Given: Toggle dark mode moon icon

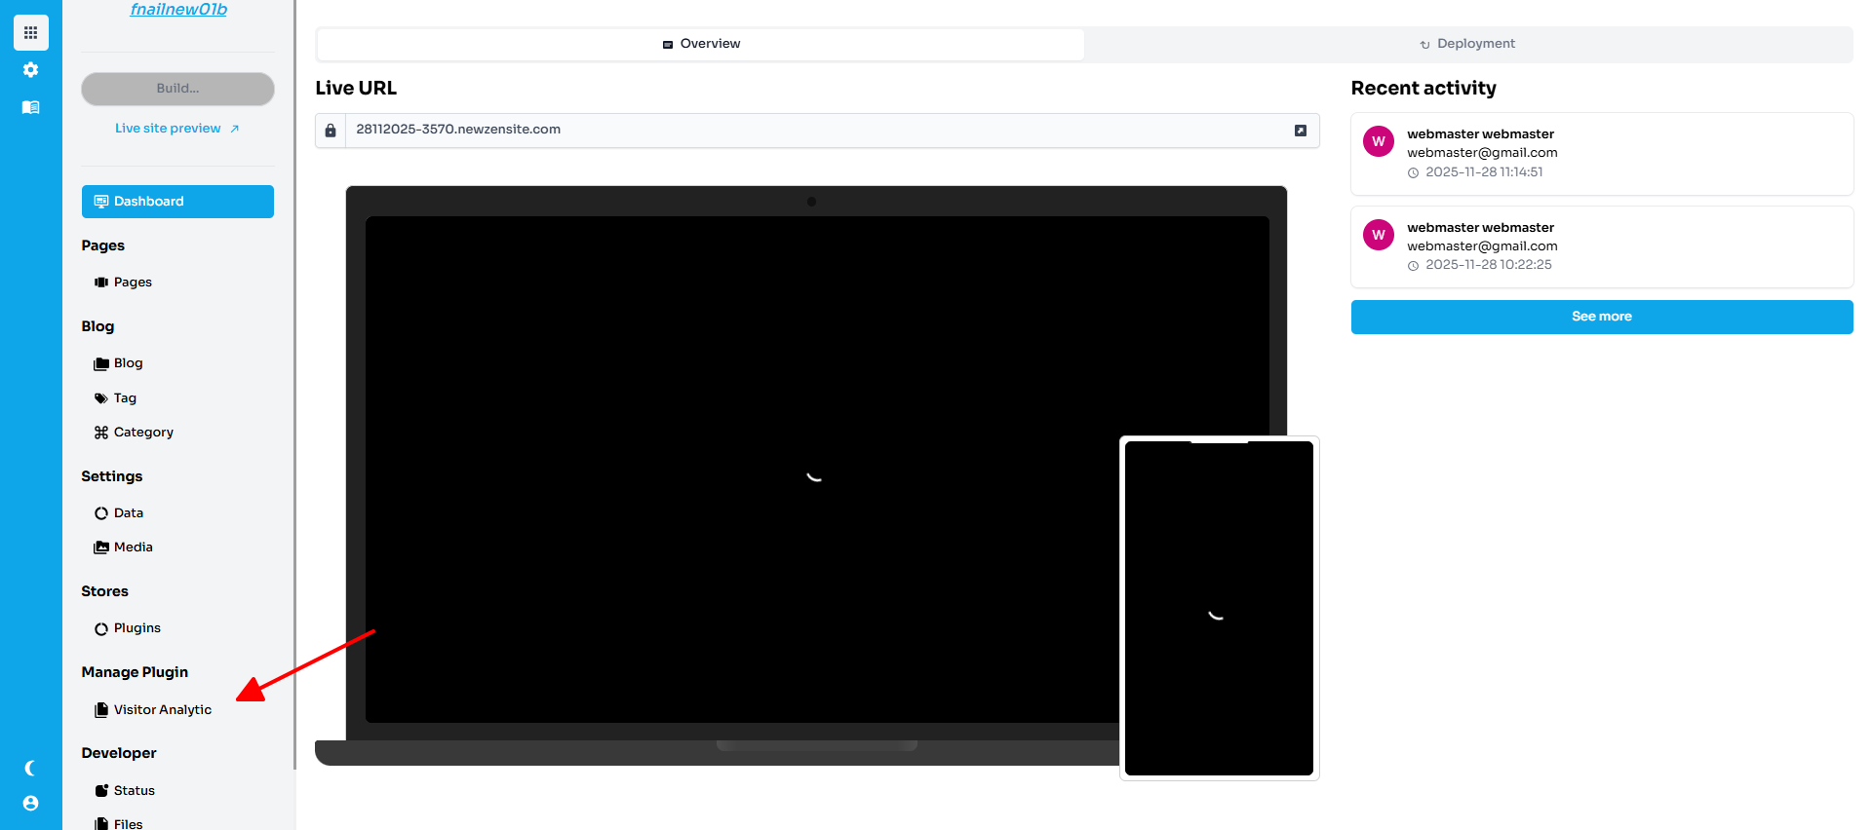Looking at the screenshot, I should (x=31, y=769).
